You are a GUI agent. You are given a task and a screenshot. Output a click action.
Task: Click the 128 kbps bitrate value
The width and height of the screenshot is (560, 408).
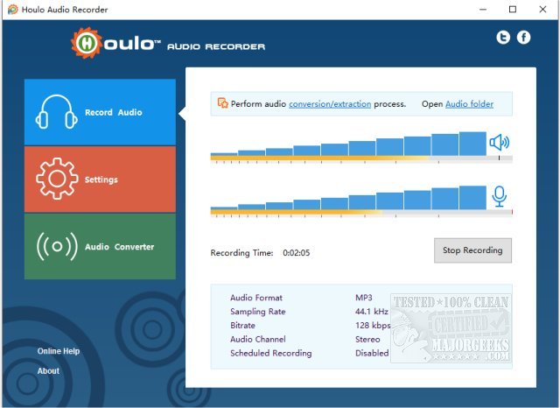point(373,326)
